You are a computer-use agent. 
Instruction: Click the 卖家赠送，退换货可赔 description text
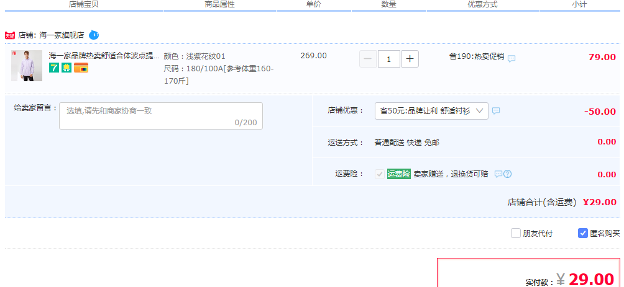click(451, 174)
